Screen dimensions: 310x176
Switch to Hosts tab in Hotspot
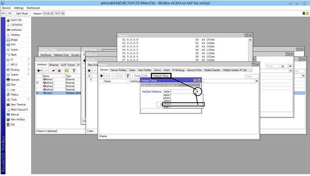pos(167,70)
